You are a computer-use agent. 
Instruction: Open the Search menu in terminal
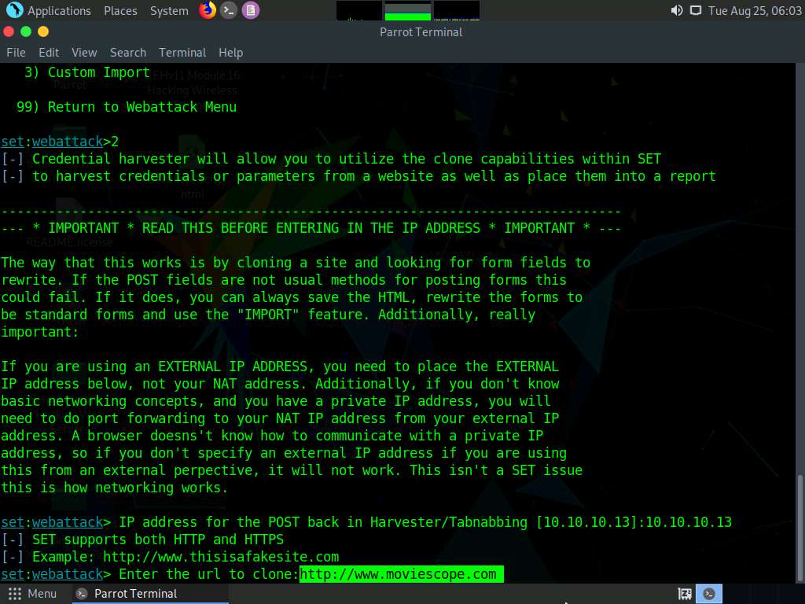[x=128, y=53]
